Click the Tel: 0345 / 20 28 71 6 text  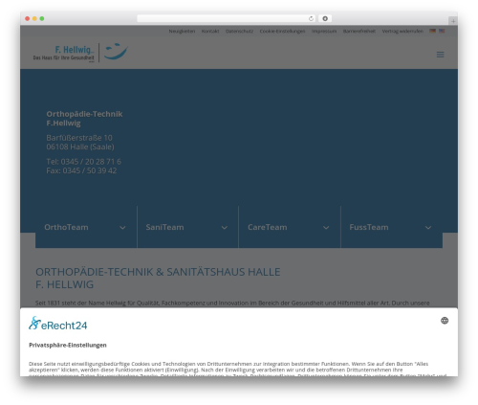[83, 162]
